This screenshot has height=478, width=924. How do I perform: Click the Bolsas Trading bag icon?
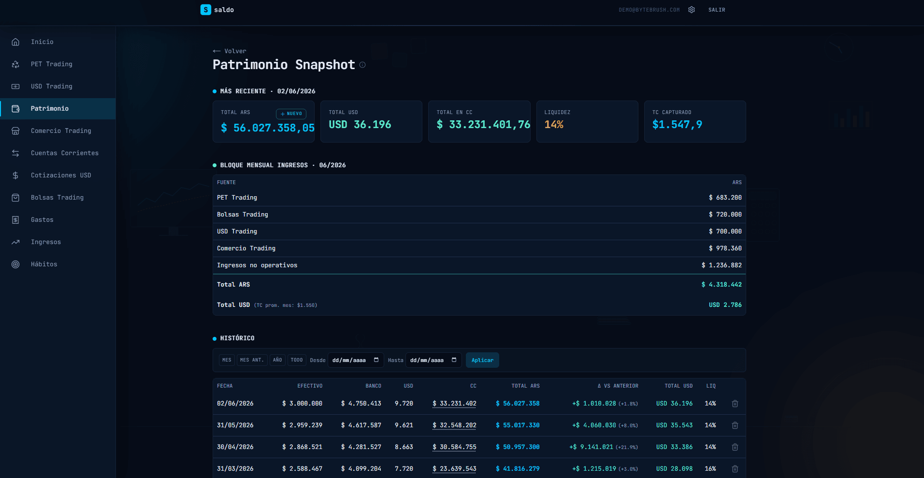tap(15, 198)
